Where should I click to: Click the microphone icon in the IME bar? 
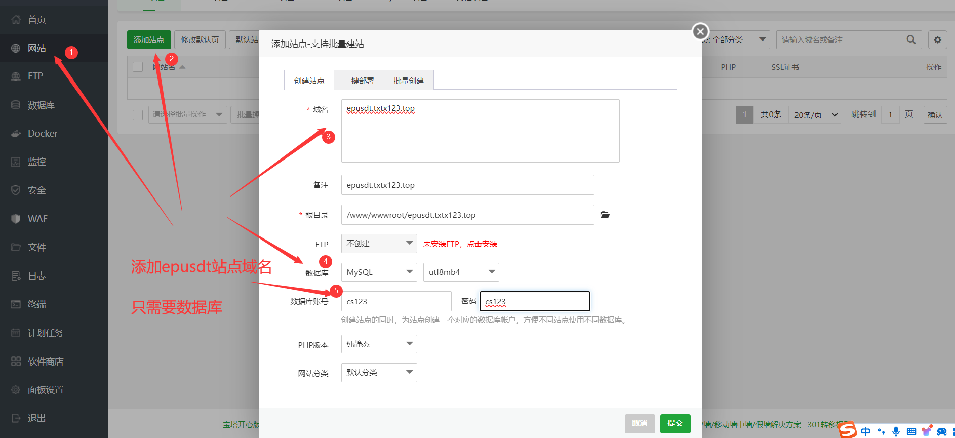coord(896,431)
